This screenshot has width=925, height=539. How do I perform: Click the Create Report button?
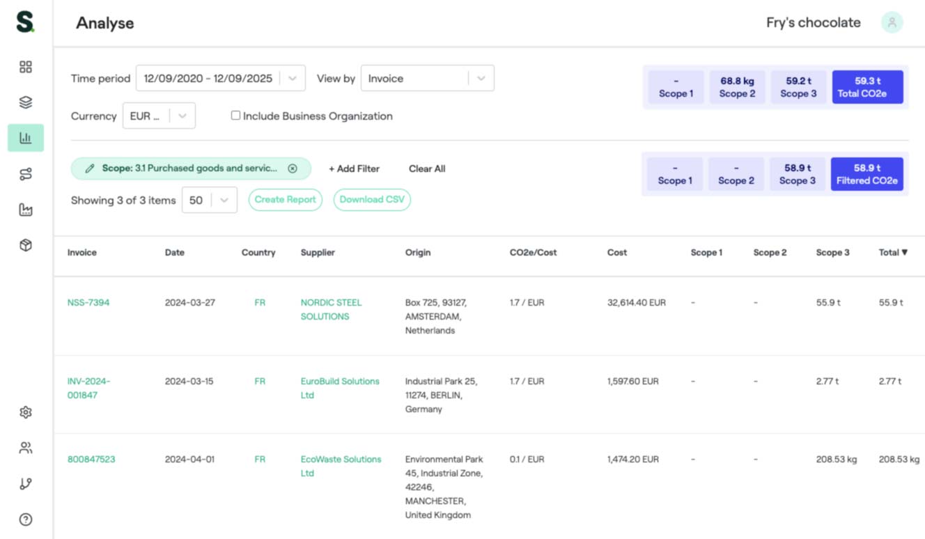tap(285, 200)
